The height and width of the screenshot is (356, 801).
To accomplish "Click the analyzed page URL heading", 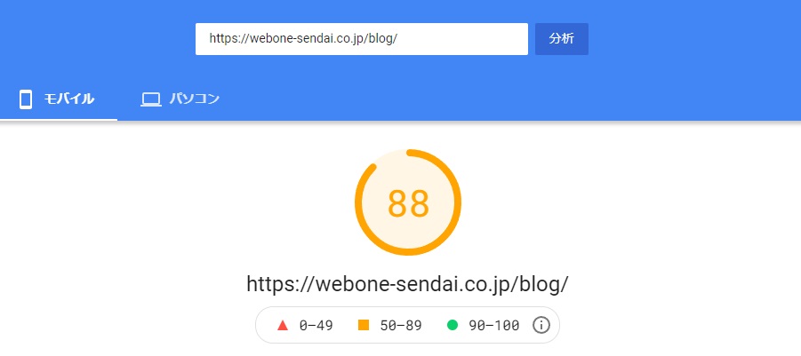I will tap(407, 284).
